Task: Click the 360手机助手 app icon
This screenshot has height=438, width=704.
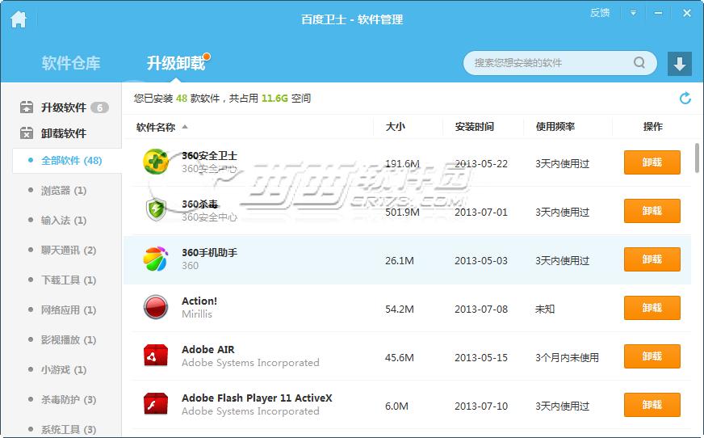Action: (155, 259)
